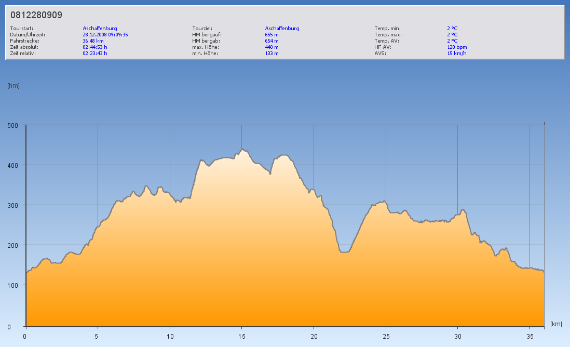This screenshot has width=570, height=347.
Task: Click the min. Höhe value 133 m
Action: (x=272, y=53)
